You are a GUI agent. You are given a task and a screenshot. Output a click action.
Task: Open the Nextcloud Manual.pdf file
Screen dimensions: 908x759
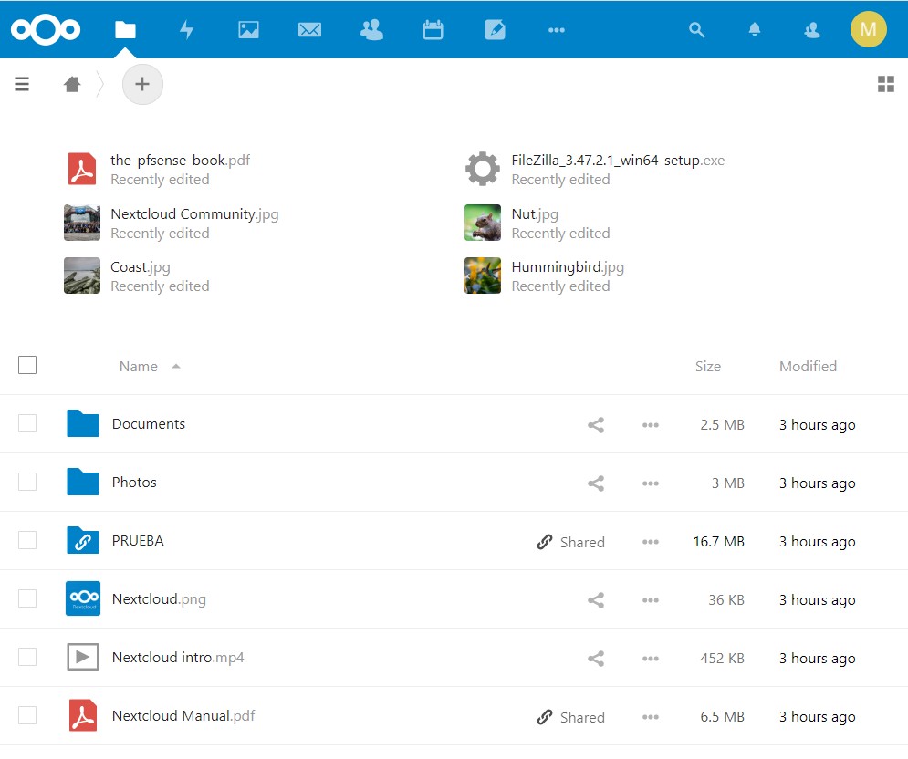click(183, 717)
